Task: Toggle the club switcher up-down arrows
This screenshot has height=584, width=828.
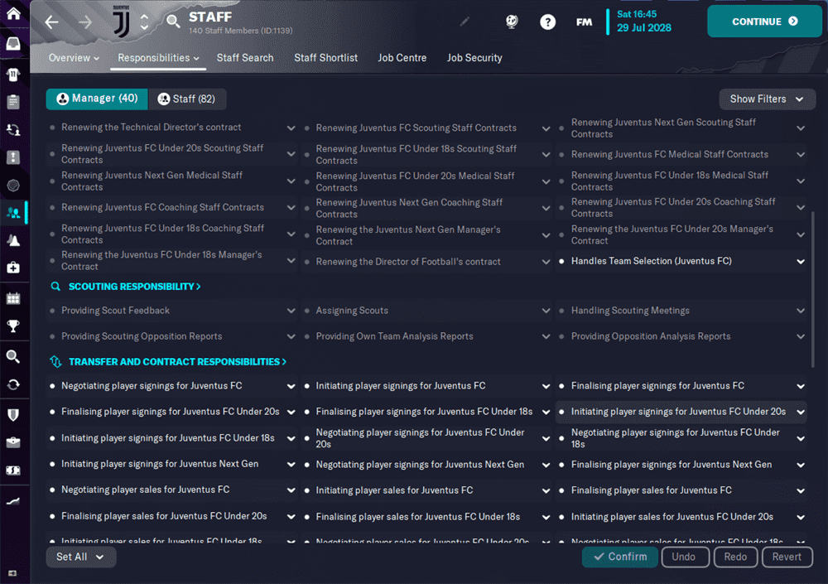Action: (x=144, y=22)
